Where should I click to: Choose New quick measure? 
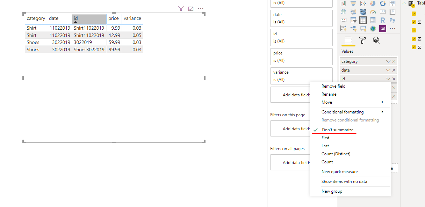tap(350, 172)
